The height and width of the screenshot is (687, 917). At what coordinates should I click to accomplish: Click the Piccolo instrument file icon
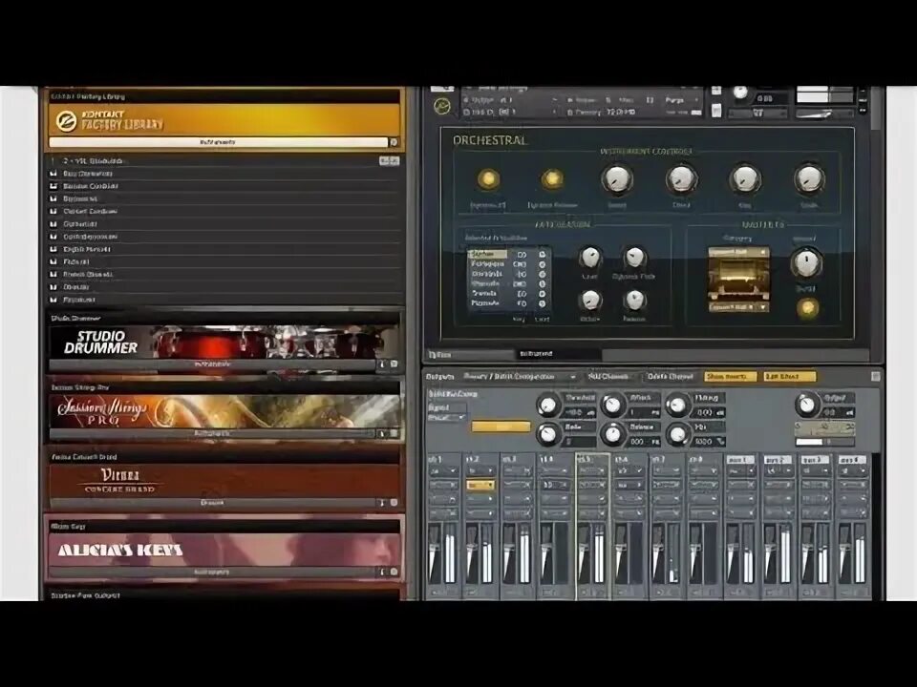pyautogui.click(x=53, y=300)
